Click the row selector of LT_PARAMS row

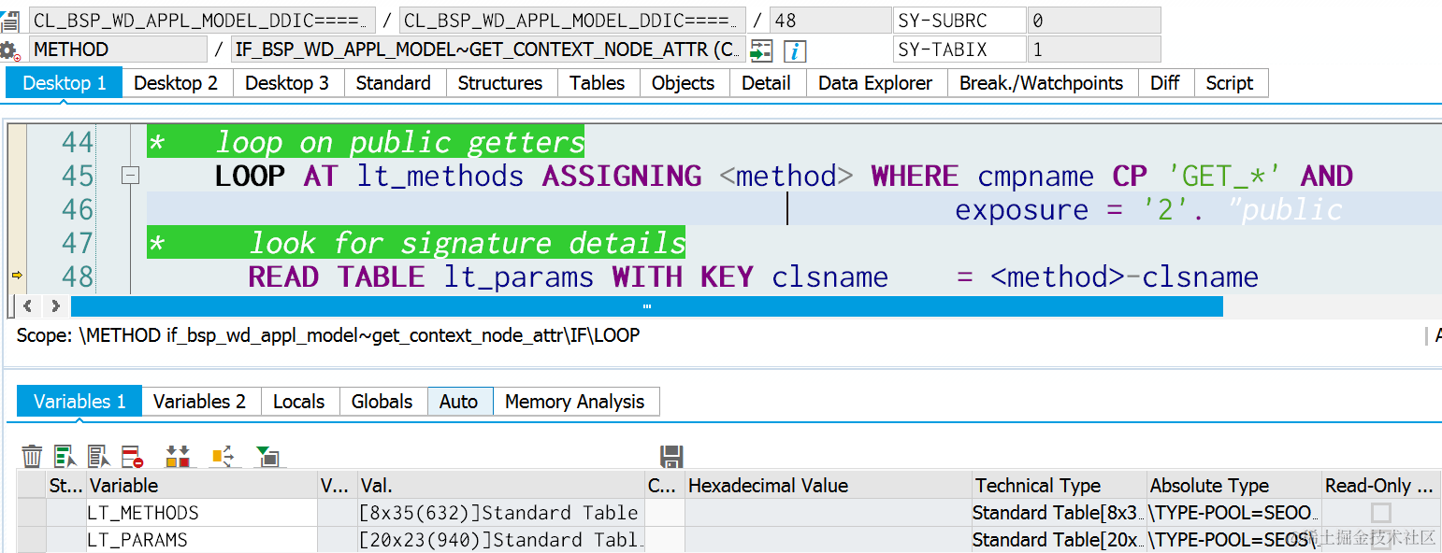(x=33, y=540)
